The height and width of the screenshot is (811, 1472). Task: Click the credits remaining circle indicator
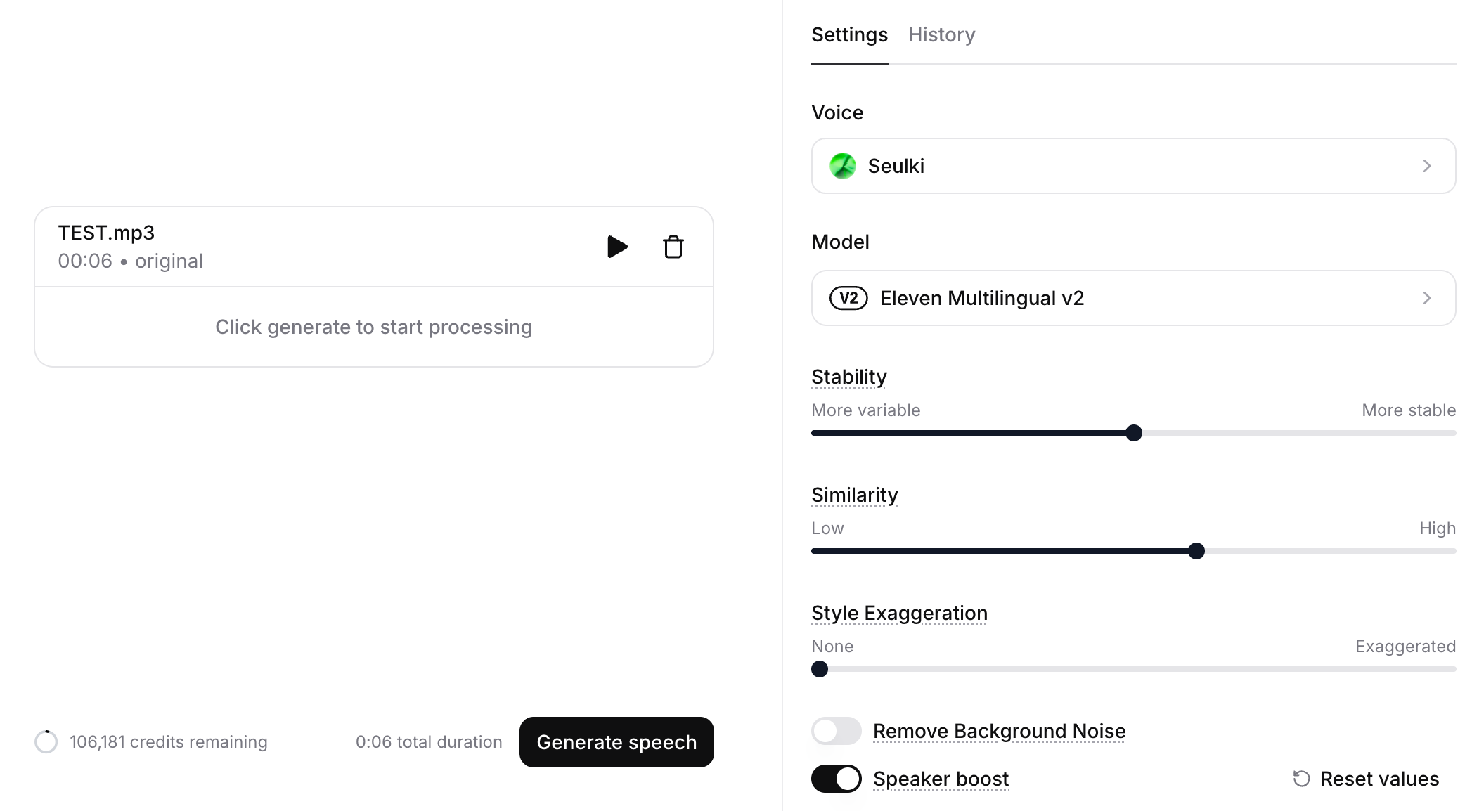46,741
